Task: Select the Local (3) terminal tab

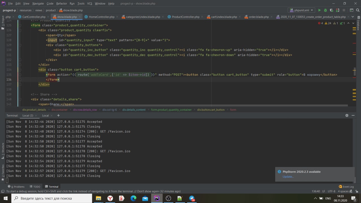Action: (28, 116)
